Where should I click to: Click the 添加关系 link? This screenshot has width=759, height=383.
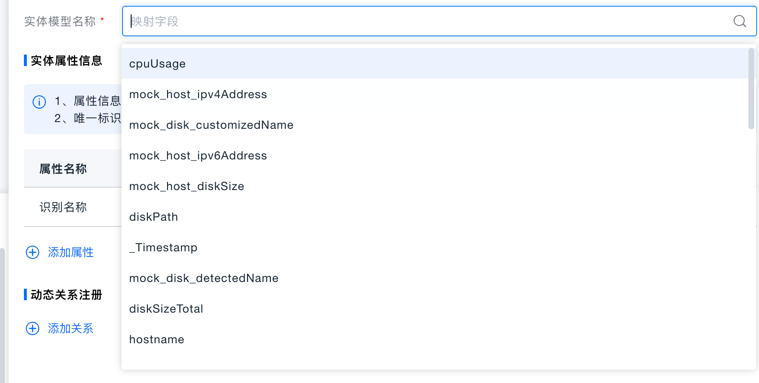pos(70,328)
